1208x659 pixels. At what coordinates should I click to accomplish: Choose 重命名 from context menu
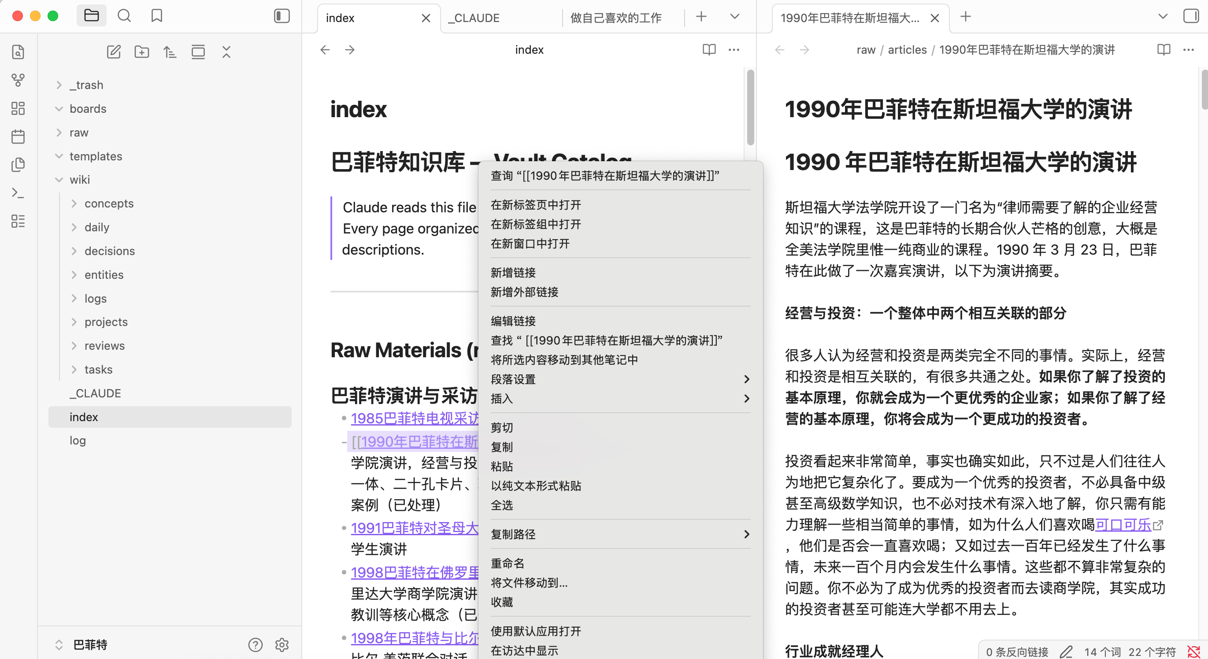tap(620, 564)
